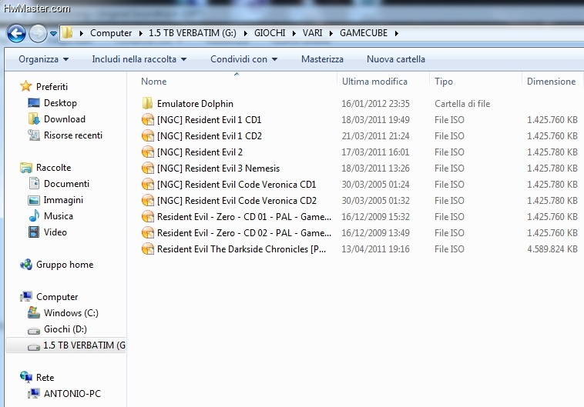Click the date 16/01/2012 23:35

(x=375, y=103)
